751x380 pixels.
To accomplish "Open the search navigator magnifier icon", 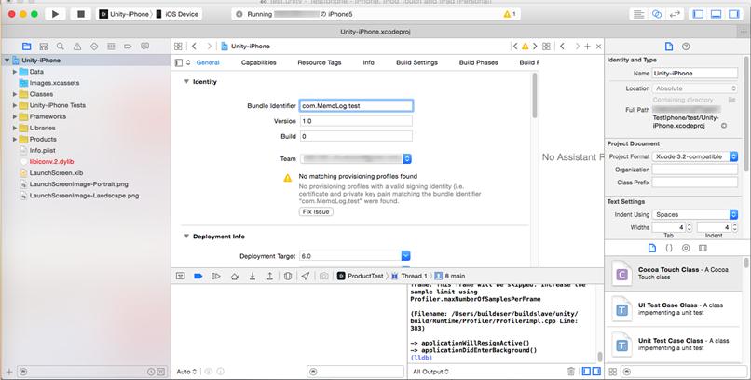I will pyautogui.click(x=61, y=46).
